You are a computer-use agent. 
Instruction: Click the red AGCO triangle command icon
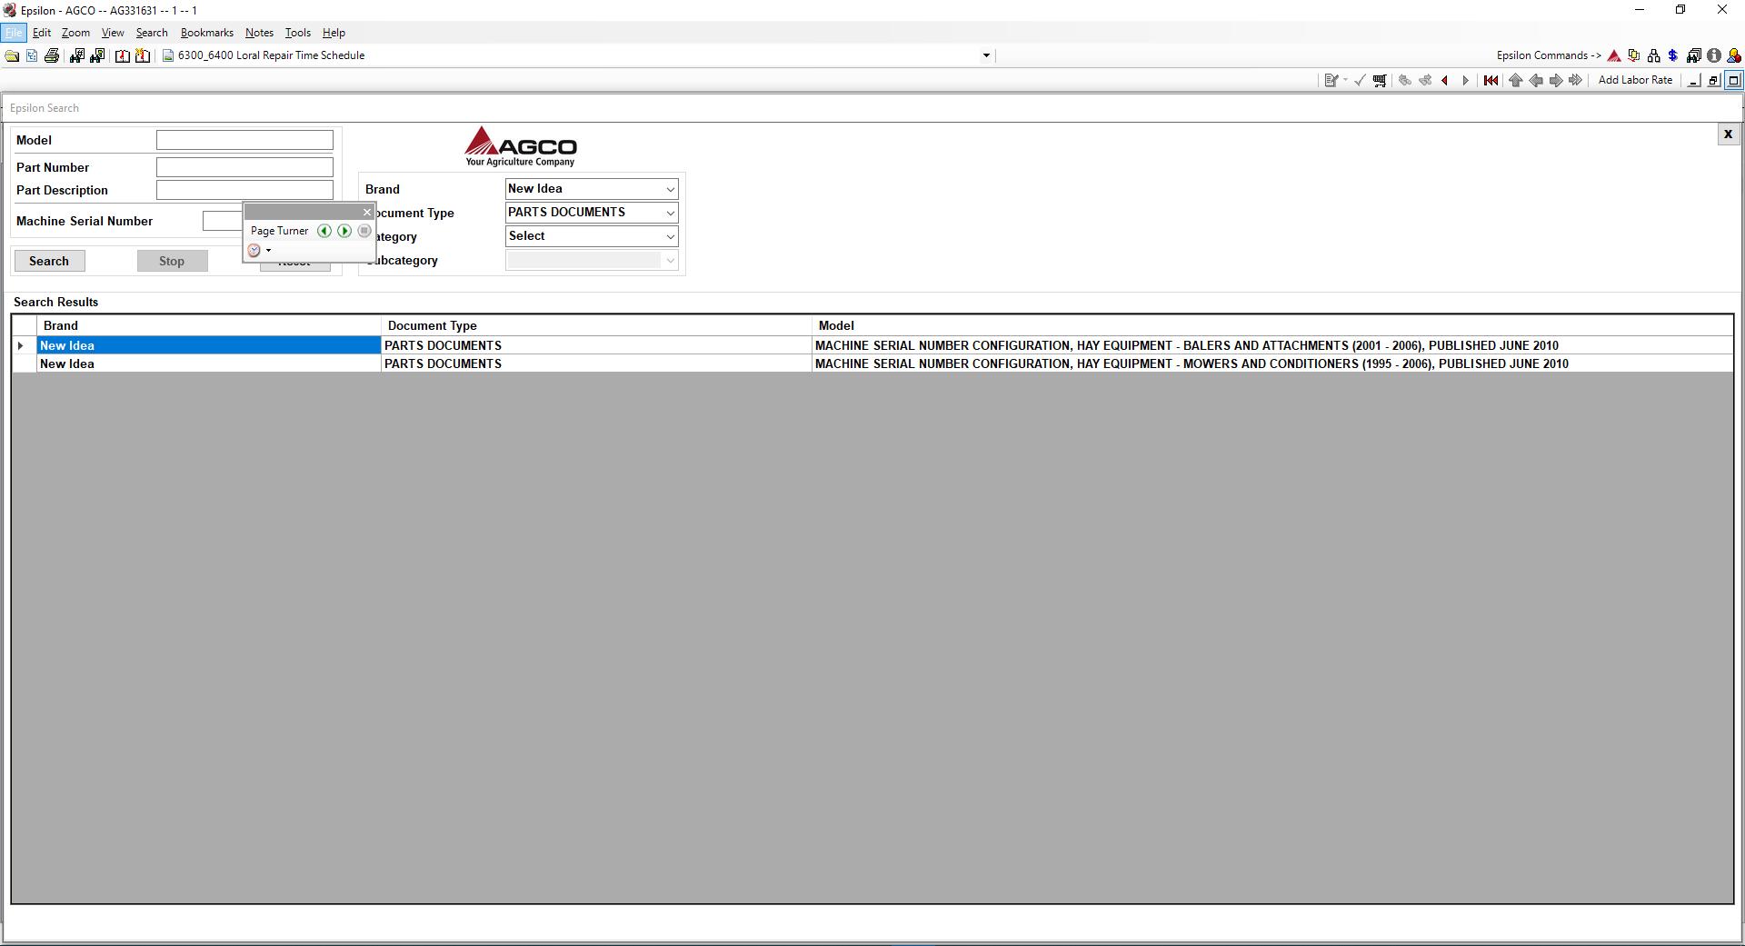click(x=1614, y=56)
